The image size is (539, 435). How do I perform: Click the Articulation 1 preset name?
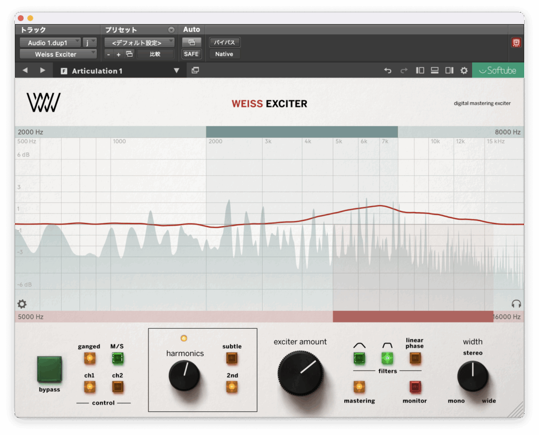(x=97, y=71)
